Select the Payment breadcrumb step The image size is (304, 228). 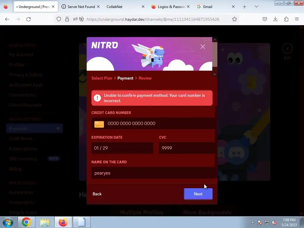pyautogui.click(x=125, y=78)
